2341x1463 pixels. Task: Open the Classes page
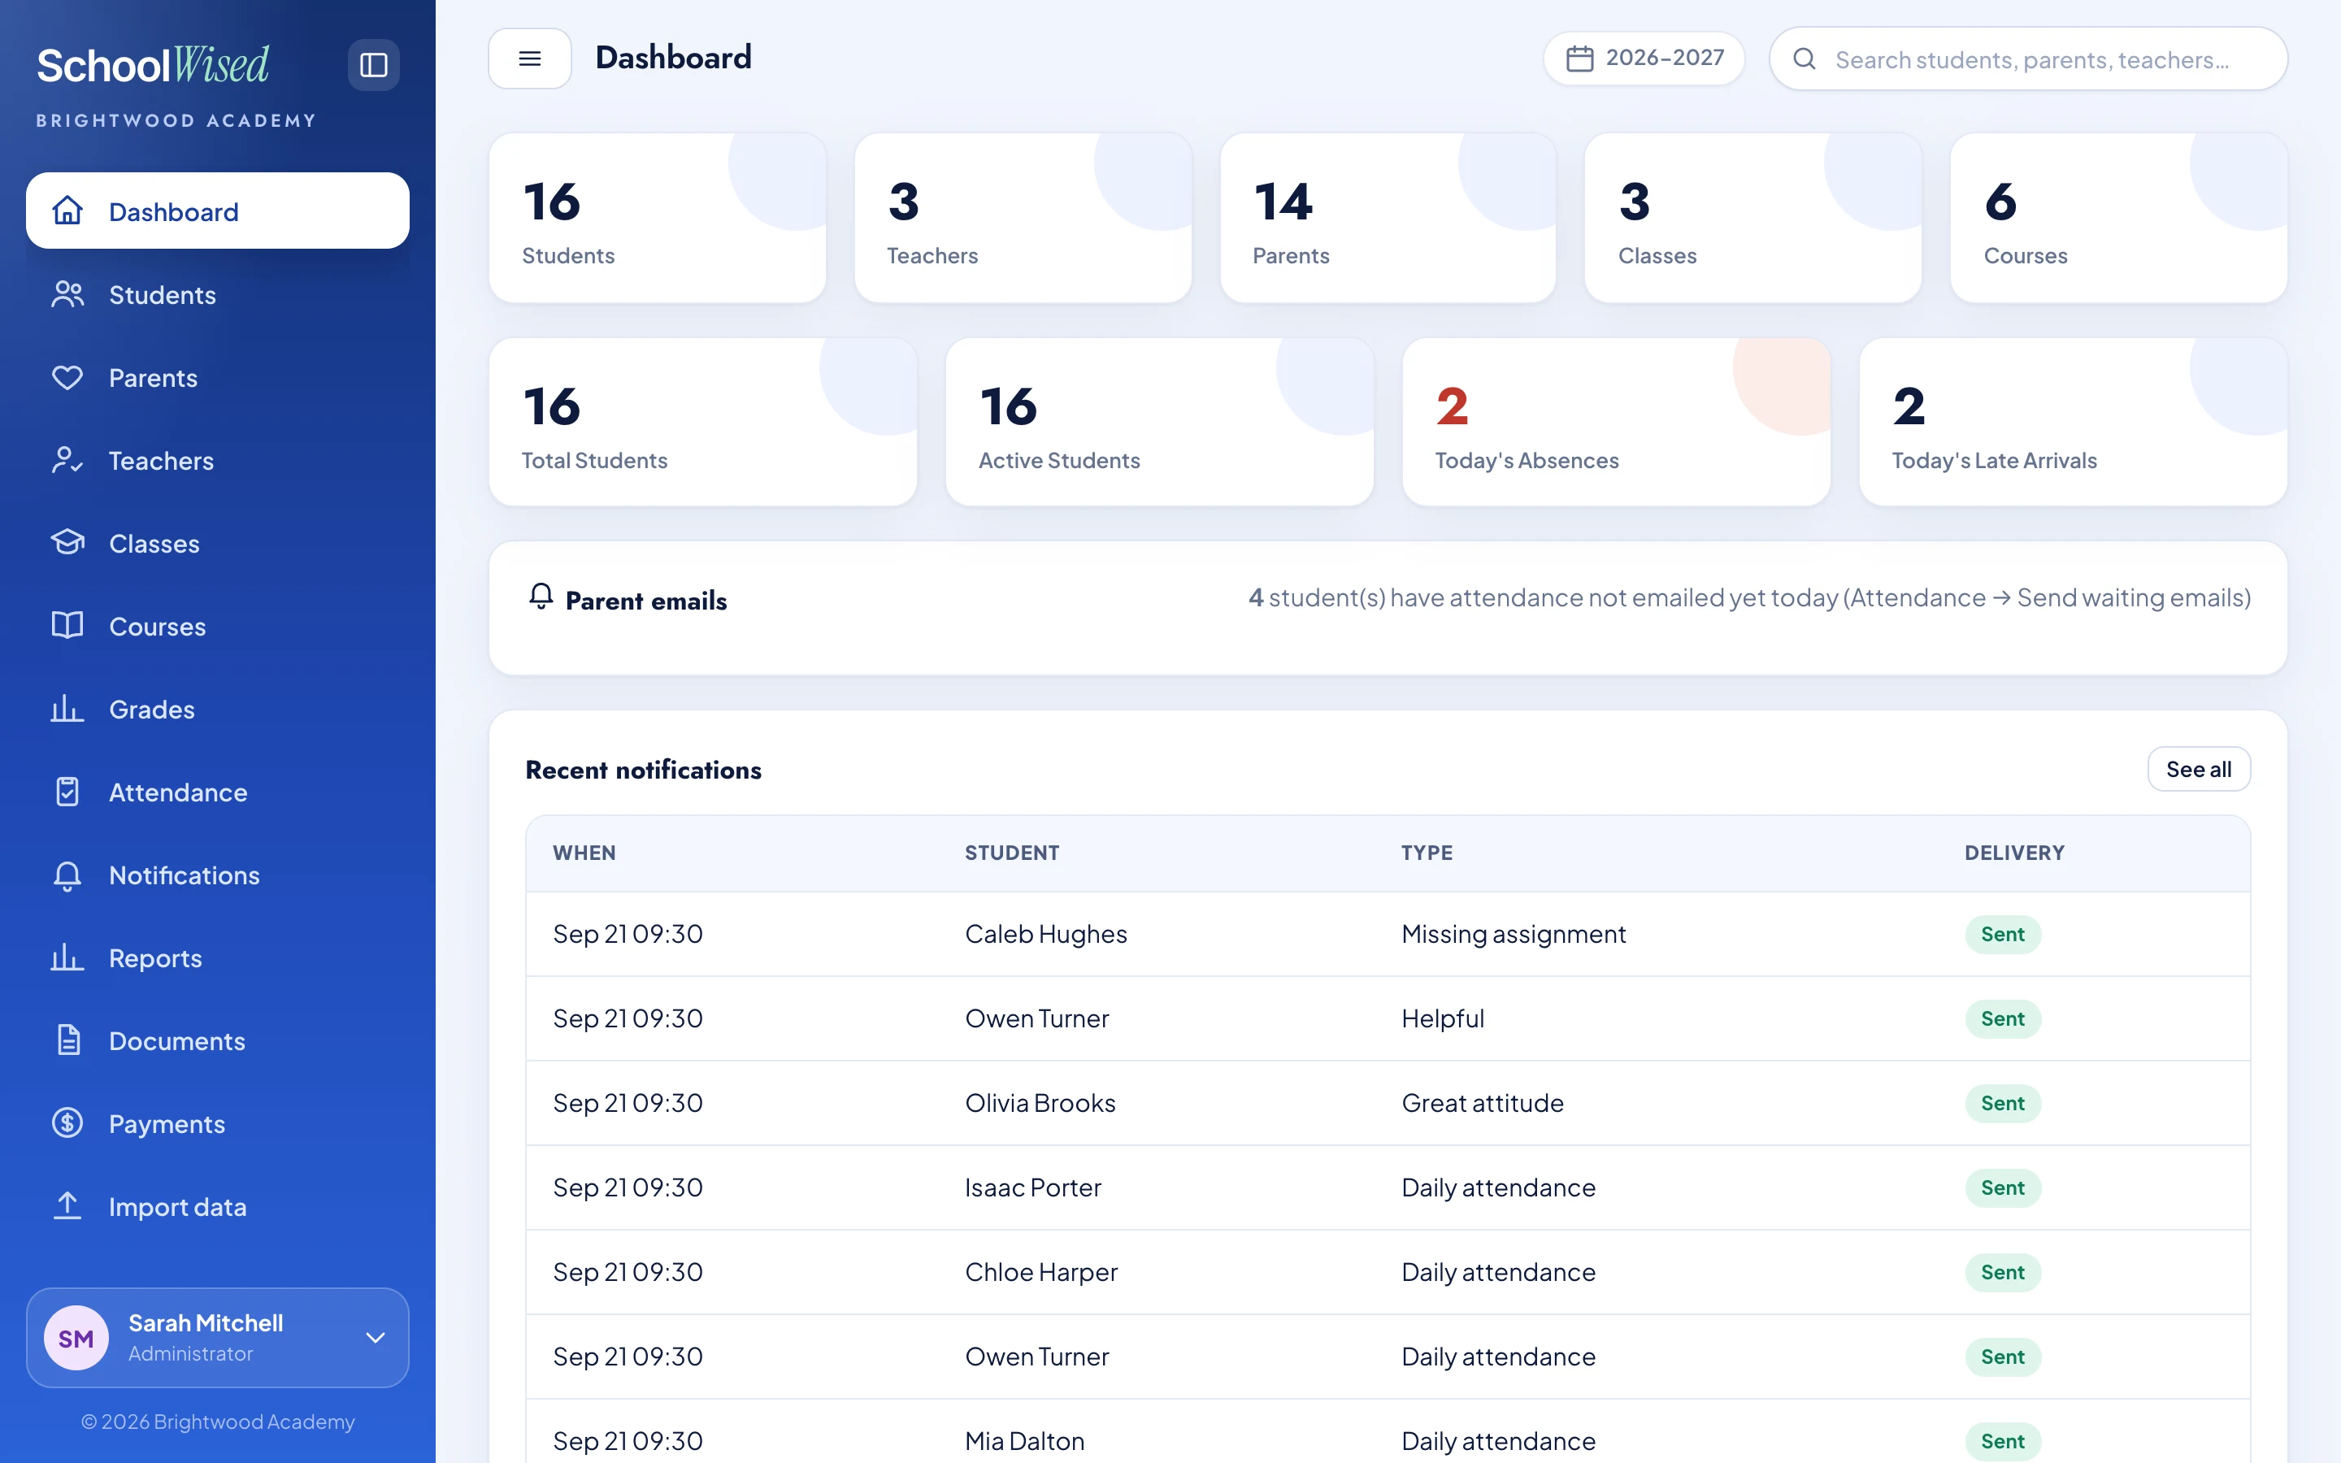tap(218, 543)
